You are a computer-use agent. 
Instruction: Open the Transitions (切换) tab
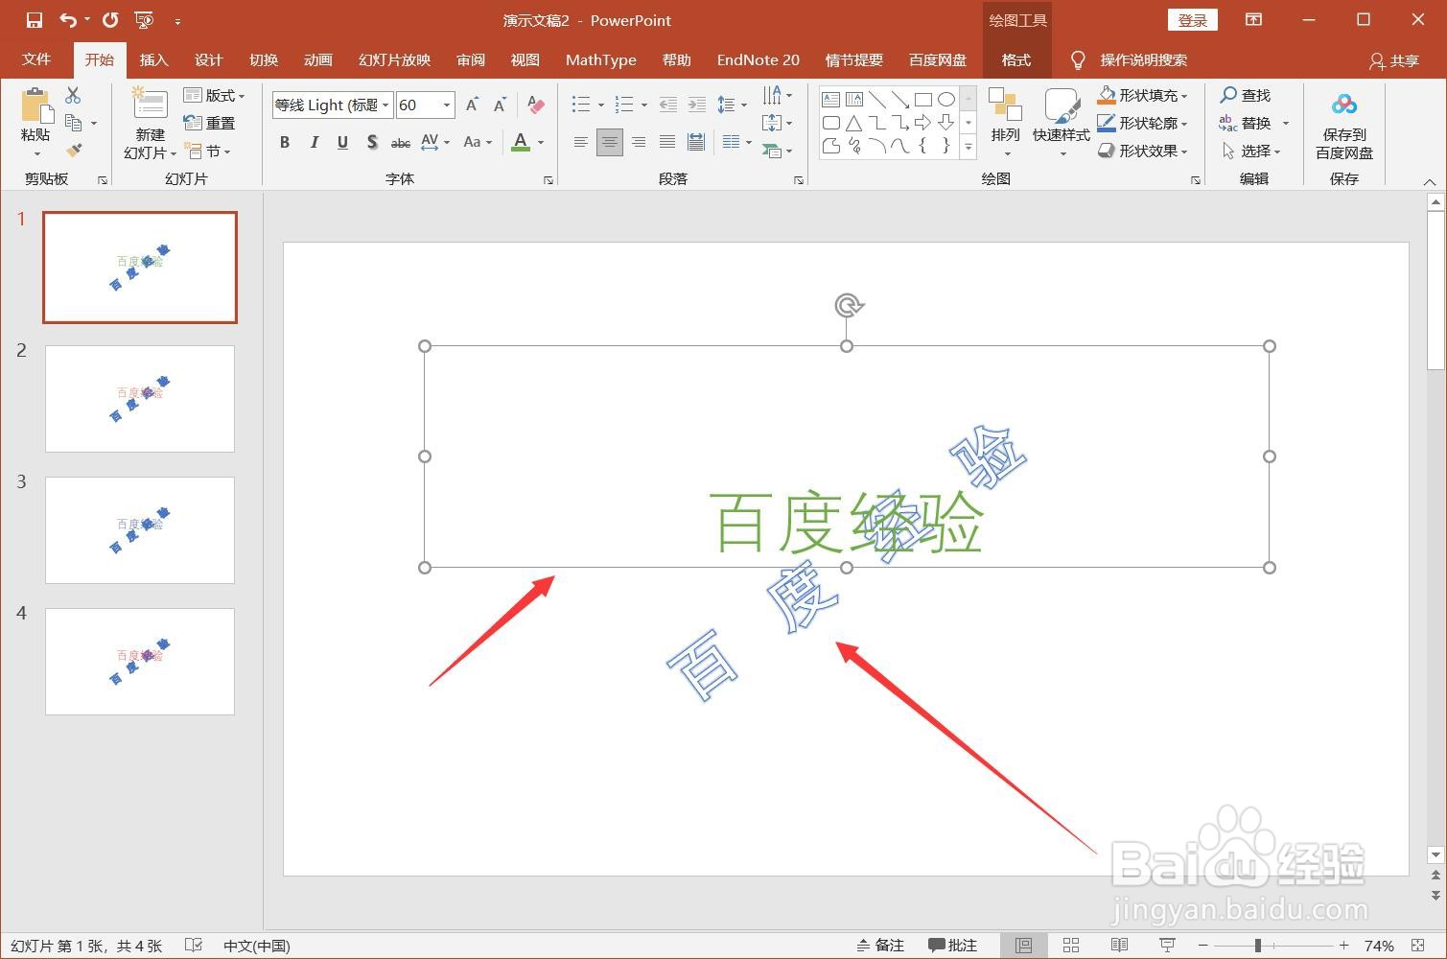[263, 59]
